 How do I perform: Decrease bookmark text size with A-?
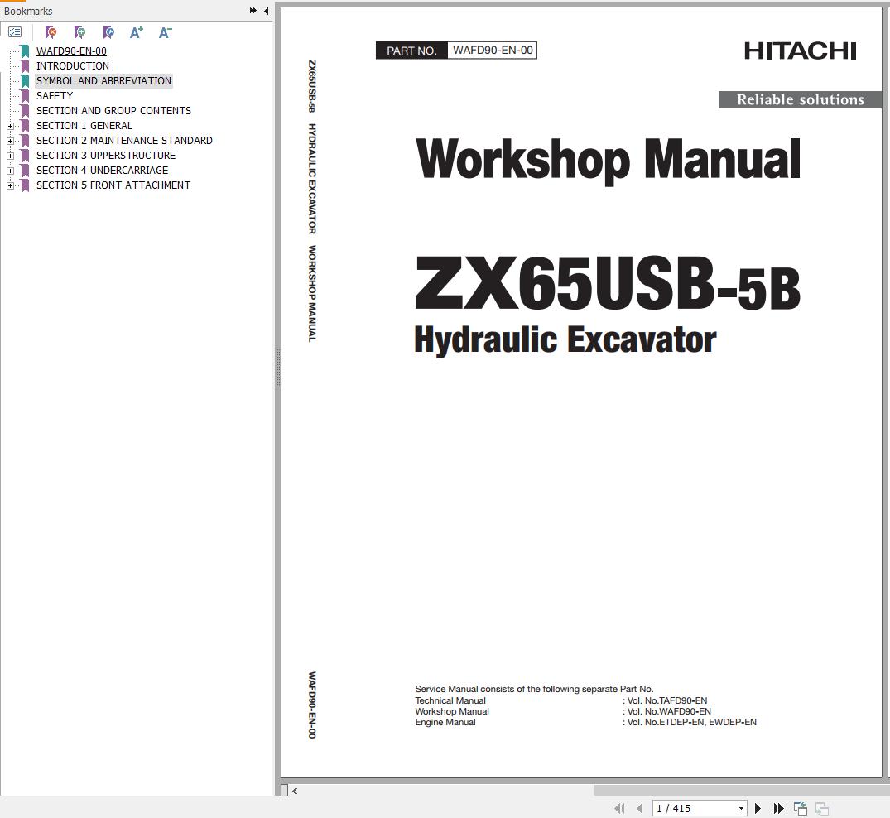pyautogui.click(x=166, y=32)
